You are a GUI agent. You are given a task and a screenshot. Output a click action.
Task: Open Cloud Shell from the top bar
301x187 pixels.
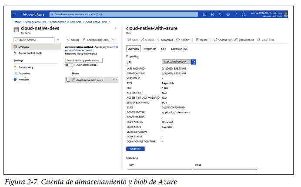click(204, 14)
